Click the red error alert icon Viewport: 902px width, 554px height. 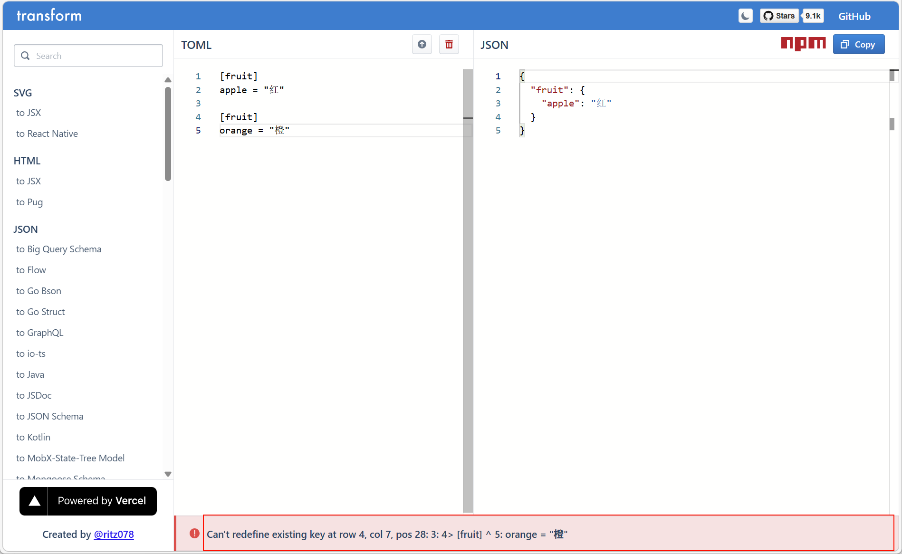(194, 534)
